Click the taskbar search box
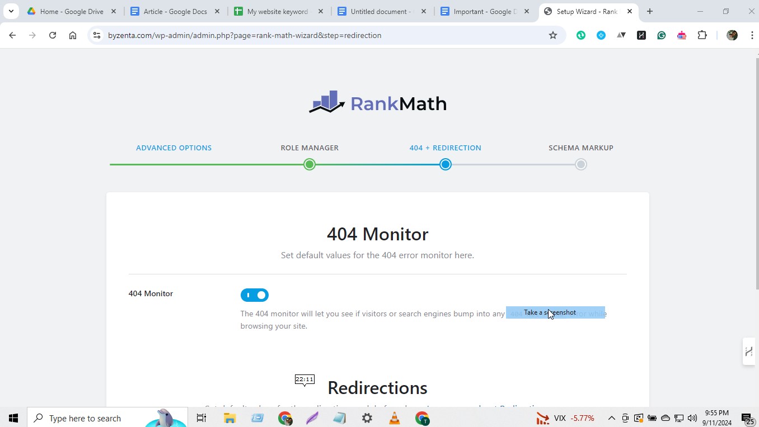 107,418
